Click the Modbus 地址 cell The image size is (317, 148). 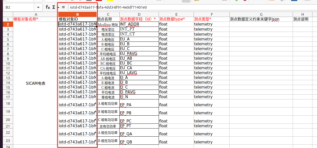tap(108, 25)
